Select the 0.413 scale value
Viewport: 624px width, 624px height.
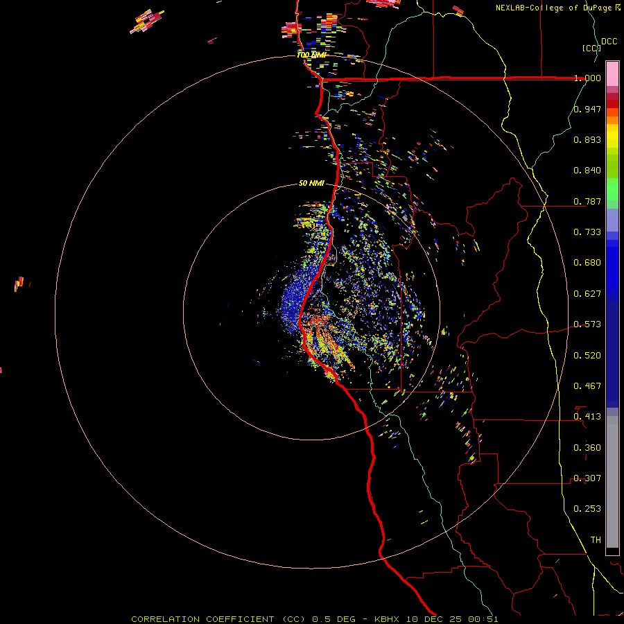click(587, 417)
